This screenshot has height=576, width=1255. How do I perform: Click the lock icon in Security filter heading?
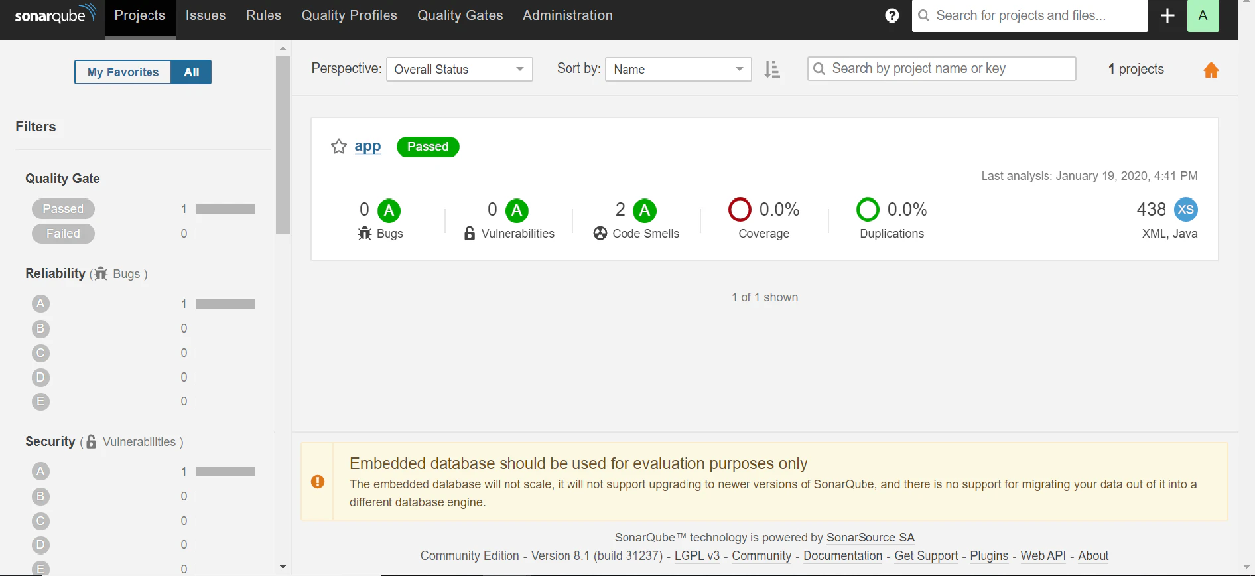[x=92, y=441]
